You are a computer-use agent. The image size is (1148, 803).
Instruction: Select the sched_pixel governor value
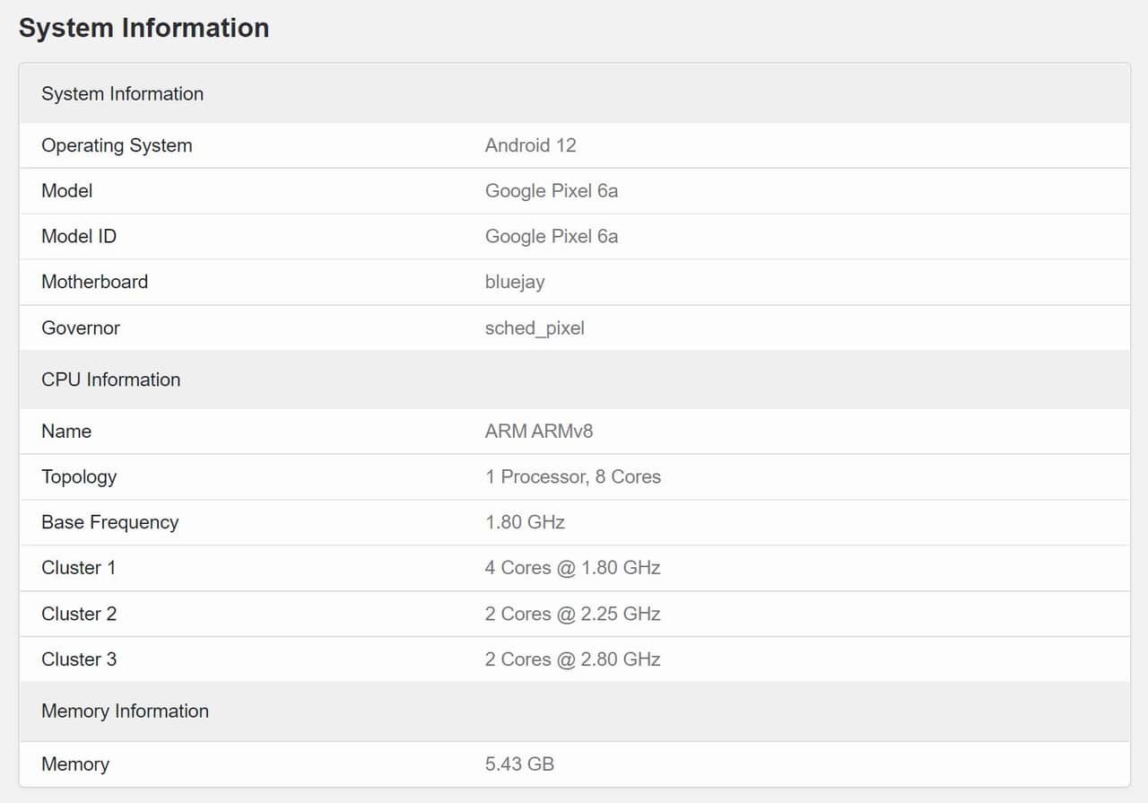[x=535, y=328]
